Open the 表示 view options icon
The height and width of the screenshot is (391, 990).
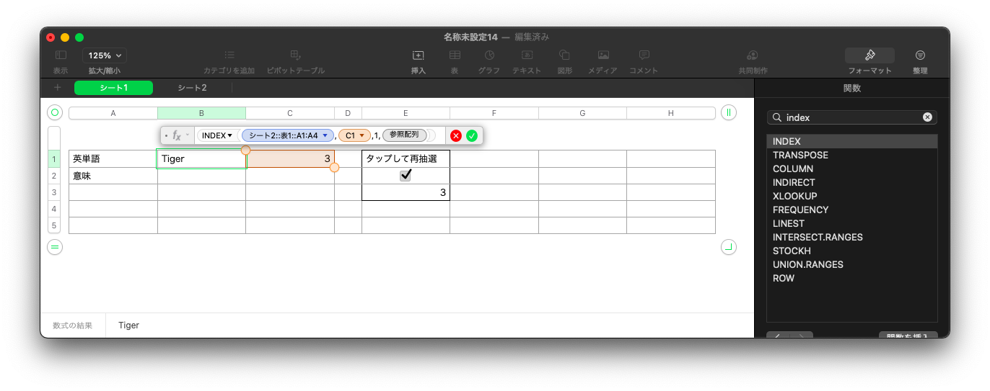pyautogui.click(x=61, y=55)
